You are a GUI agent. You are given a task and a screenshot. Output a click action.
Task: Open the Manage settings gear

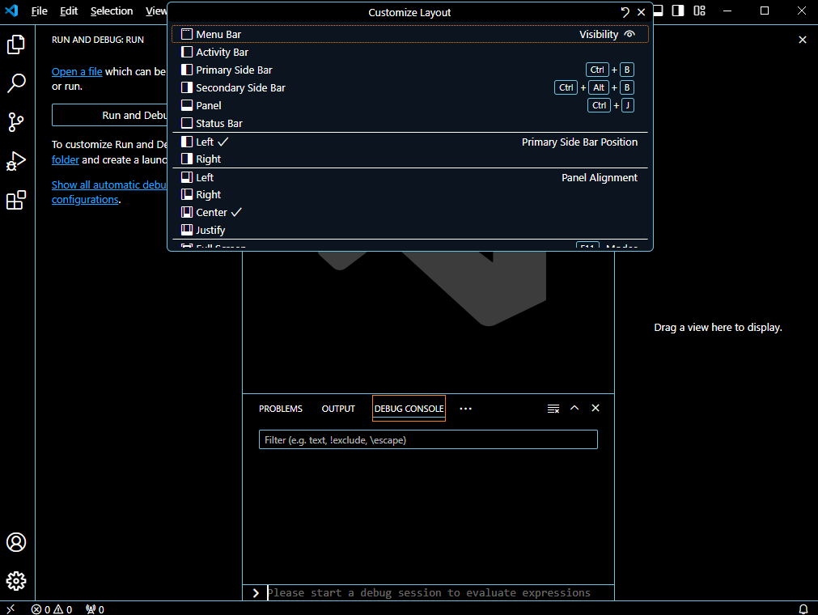point(16,580)
